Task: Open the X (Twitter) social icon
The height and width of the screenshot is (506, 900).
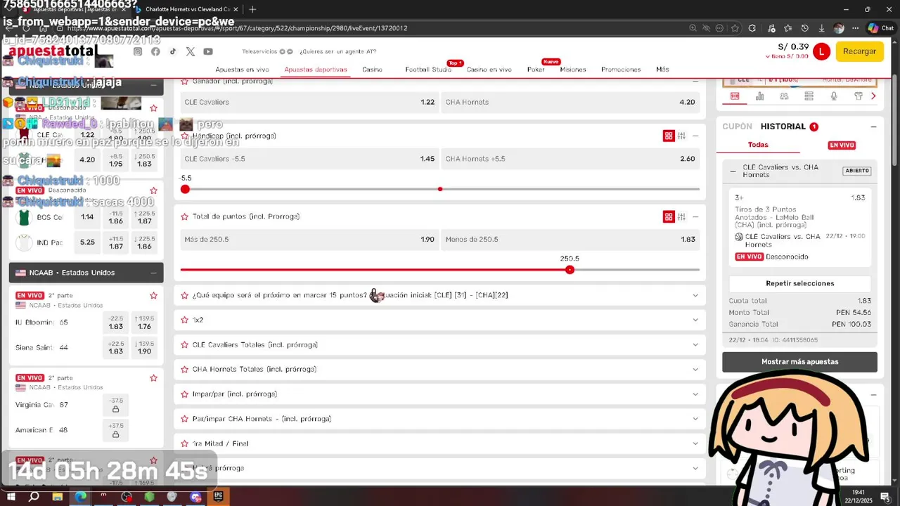Action: coord(191,51)
